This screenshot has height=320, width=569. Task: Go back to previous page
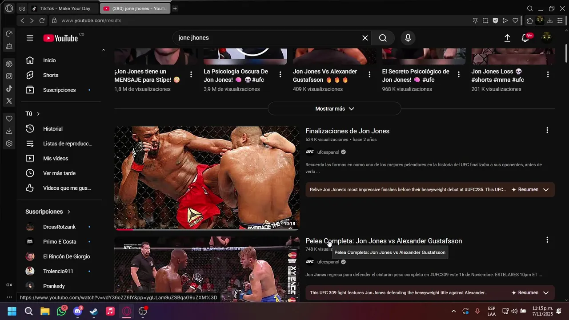(x=22, y=20)
